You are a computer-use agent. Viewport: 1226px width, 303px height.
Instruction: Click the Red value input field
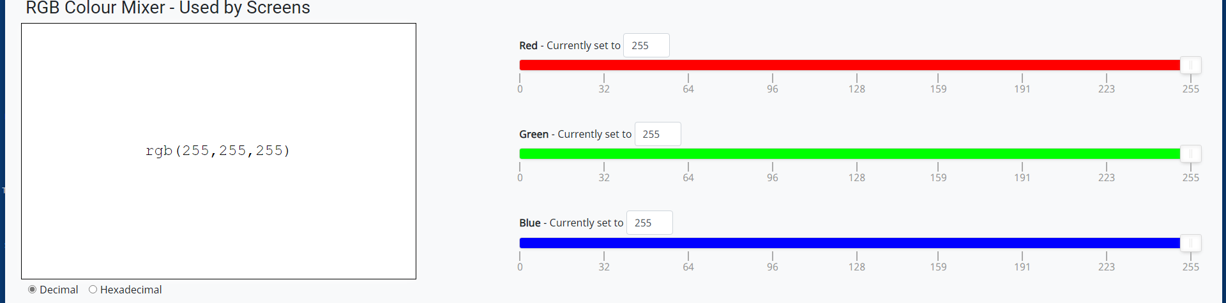pos(646,45)
